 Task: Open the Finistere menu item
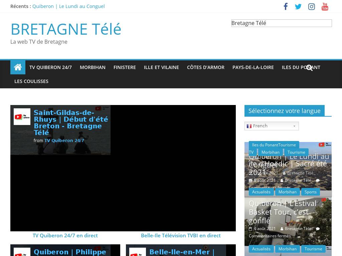point(125,67)
